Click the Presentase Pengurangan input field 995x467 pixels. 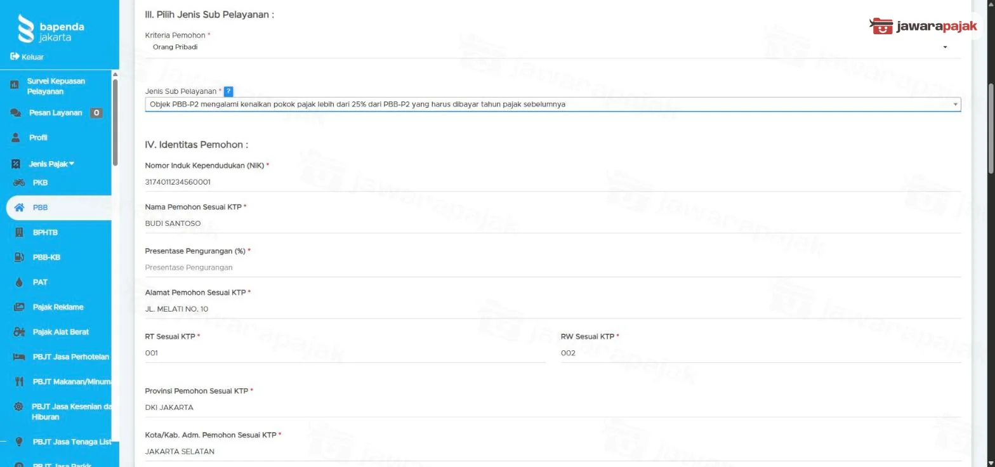coord(553,268)
